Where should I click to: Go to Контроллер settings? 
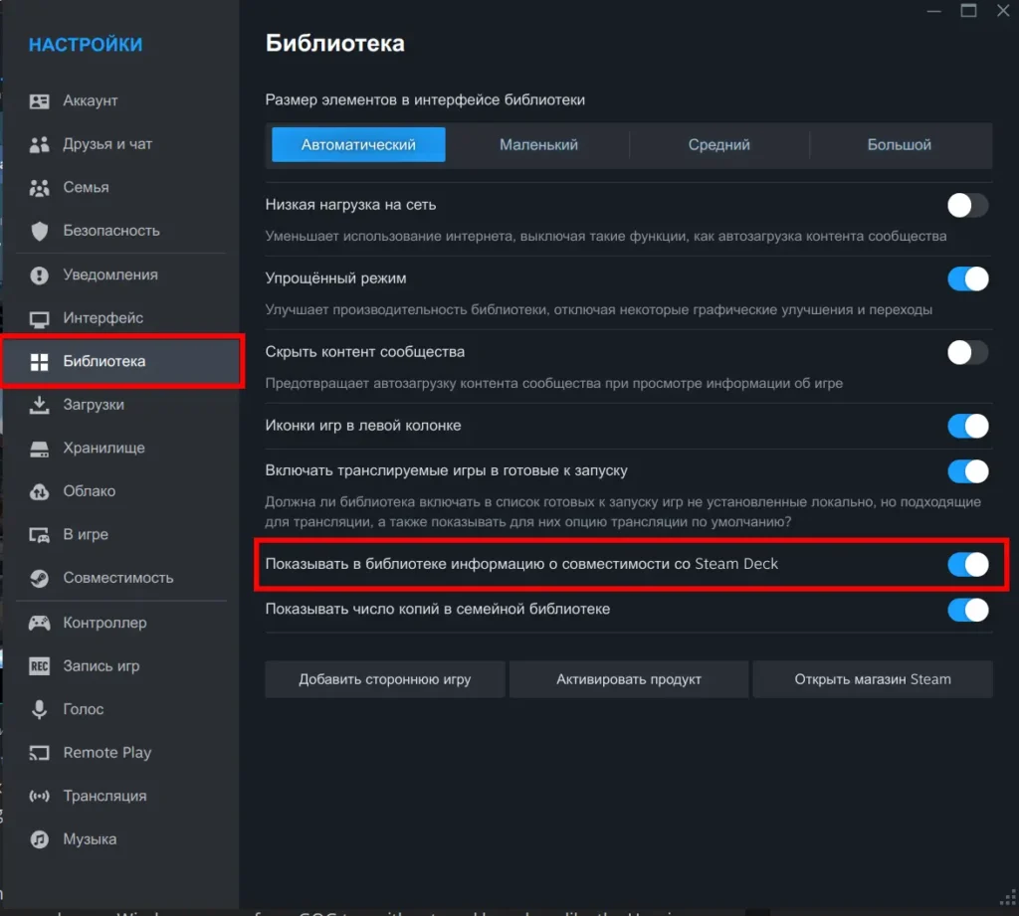click(120, 623)
